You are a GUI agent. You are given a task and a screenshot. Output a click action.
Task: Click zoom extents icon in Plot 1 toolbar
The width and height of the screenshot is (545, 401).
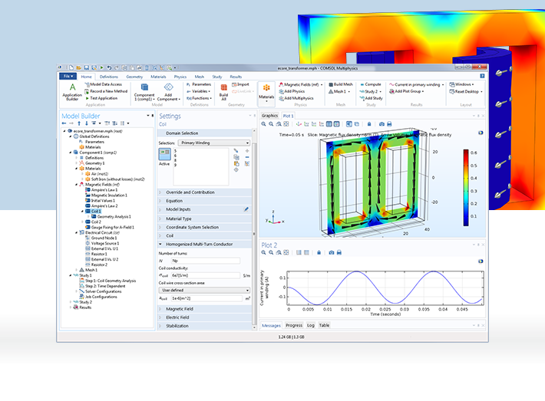point(286,124)
